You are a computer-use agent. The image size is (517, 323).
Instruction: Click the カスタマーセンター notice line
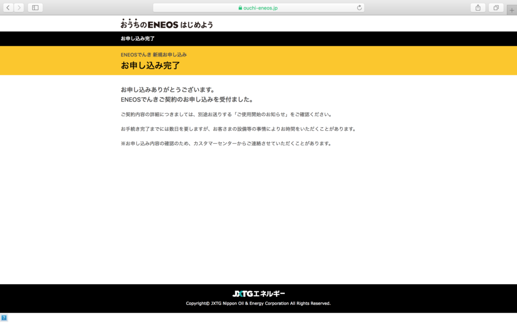[x=227, y=143]
